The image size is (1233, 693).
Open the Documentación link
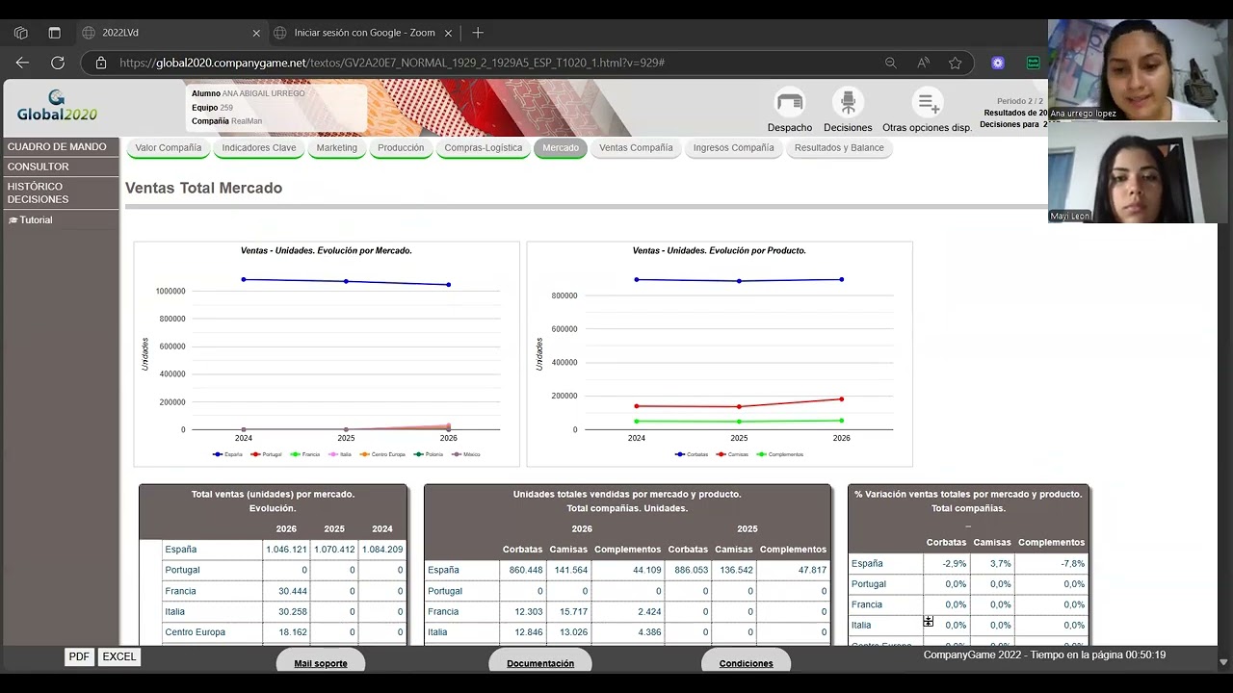[x=540, y=663]
